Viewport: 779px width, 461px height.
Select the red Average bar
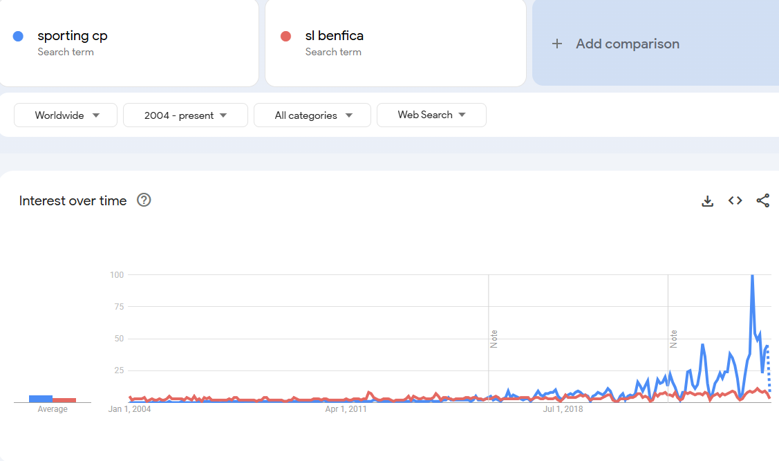tap(64, 400)
